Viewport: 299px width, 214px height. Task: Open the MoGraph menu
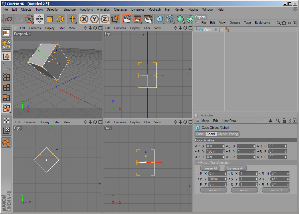(155, 9)
